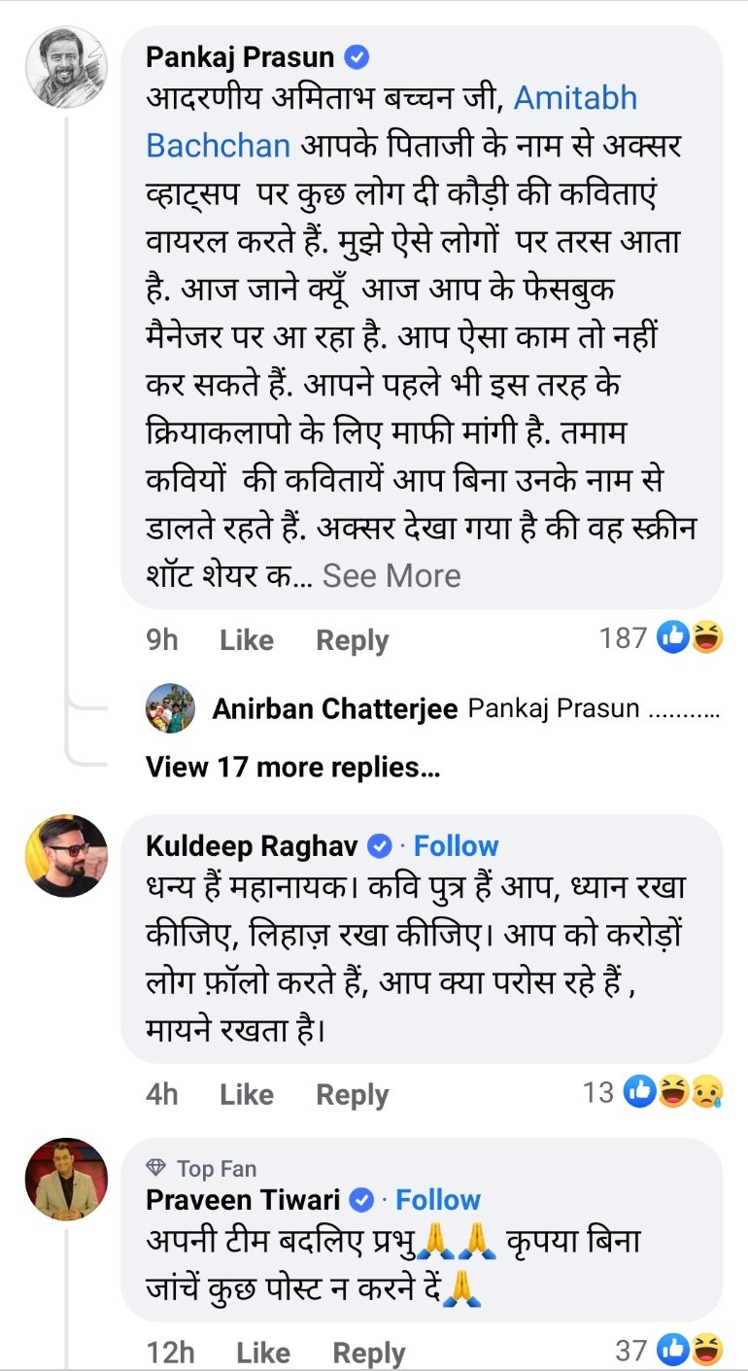
Task: Follow Kuldeep Raghav
Action: coord(456,846)
